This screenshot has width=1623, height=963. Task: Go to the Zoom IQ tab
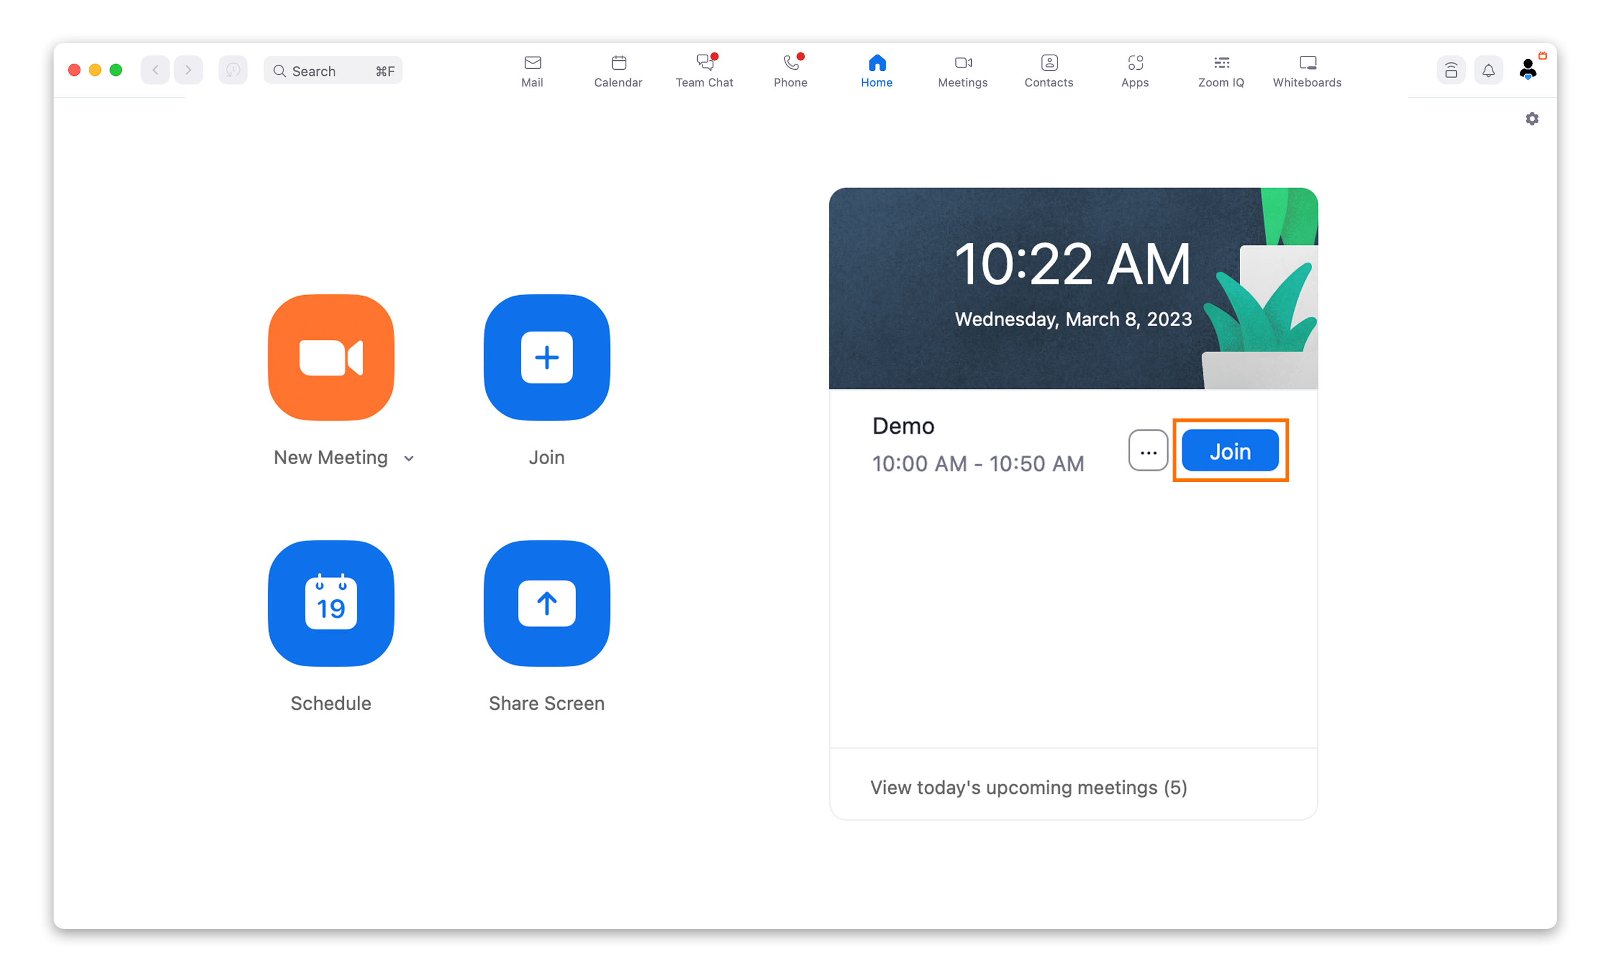click(1221, 71)
